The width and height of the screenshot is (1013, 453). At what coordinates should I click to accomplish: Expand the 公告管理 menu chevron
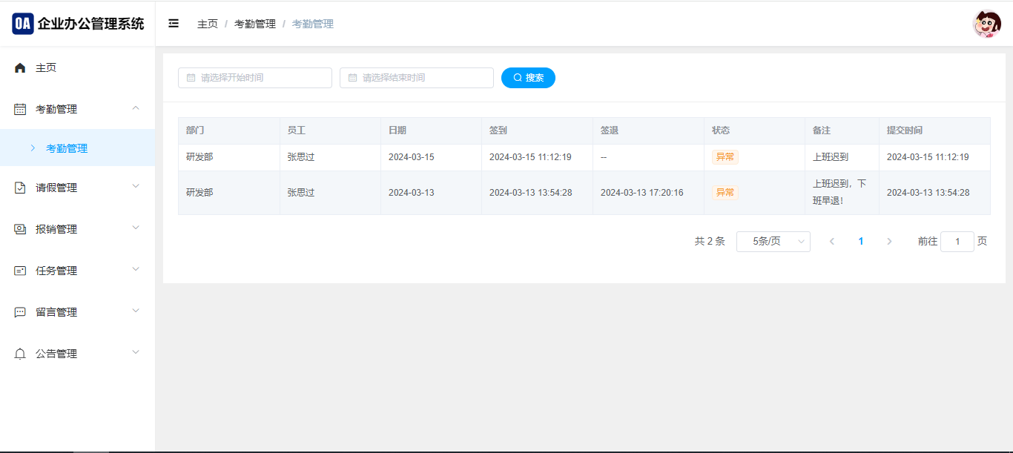[x=135, y=352]
